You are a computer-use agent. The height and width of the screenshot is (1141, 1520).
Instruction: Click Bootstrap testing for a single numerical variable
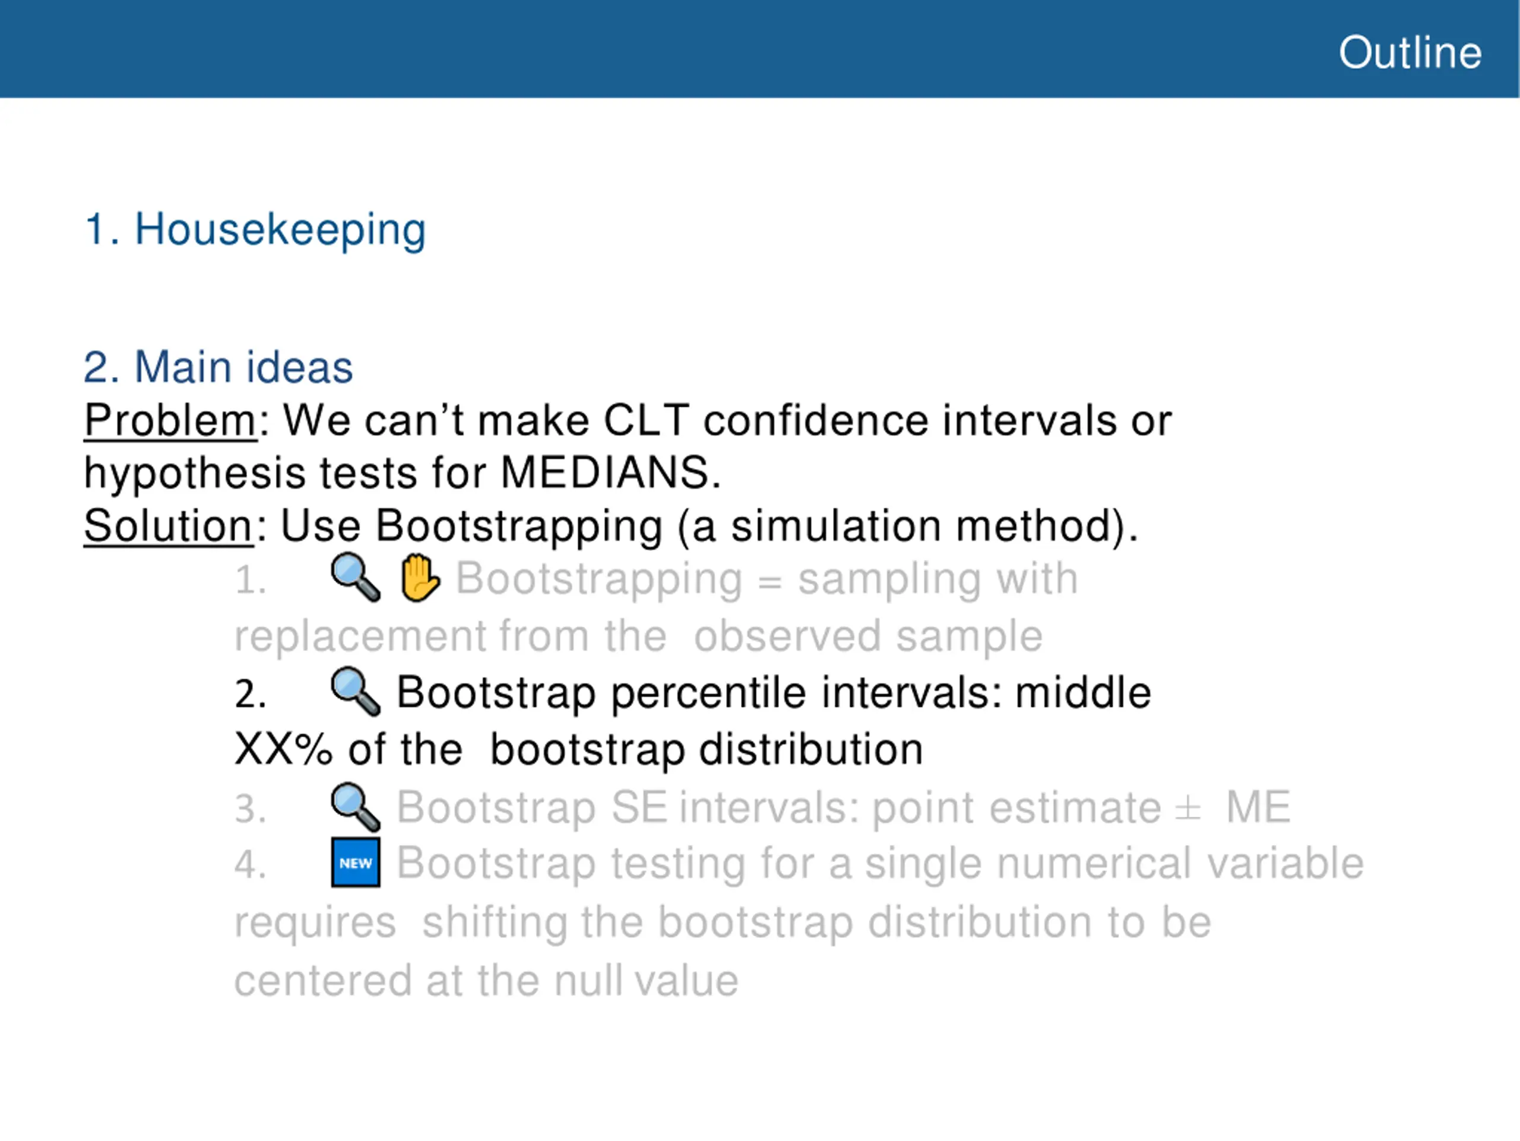[881, 864]
